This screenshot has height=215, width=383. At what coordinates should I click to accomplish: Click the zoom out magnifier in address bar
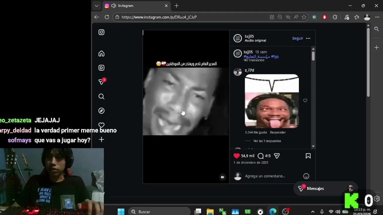point(280,17)
